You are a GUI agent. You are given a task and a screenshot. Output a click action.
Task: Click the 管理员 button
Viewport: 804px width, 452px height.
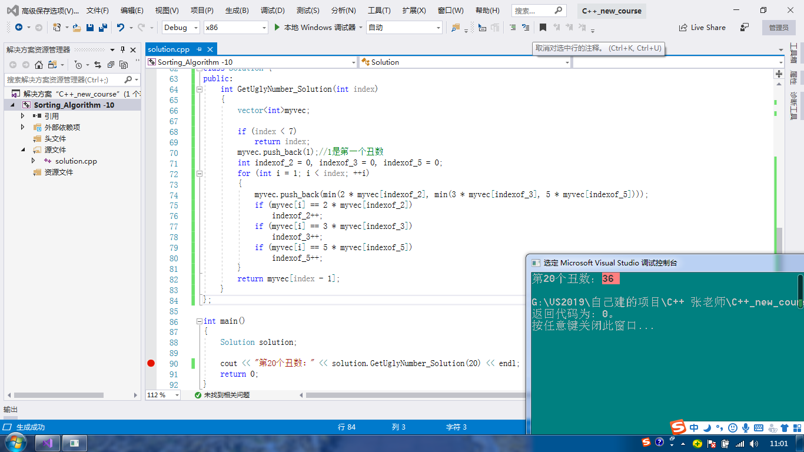coord(779,28)
